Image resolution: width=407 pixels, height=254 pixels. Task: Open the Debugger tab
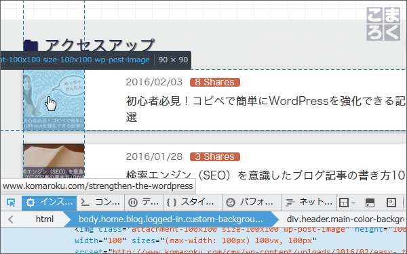[144, 203]
